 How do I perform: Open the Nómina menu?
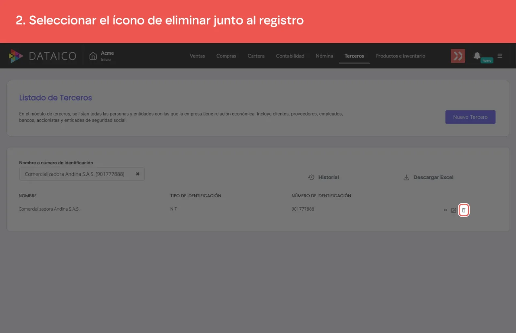(x=325, y=56)
